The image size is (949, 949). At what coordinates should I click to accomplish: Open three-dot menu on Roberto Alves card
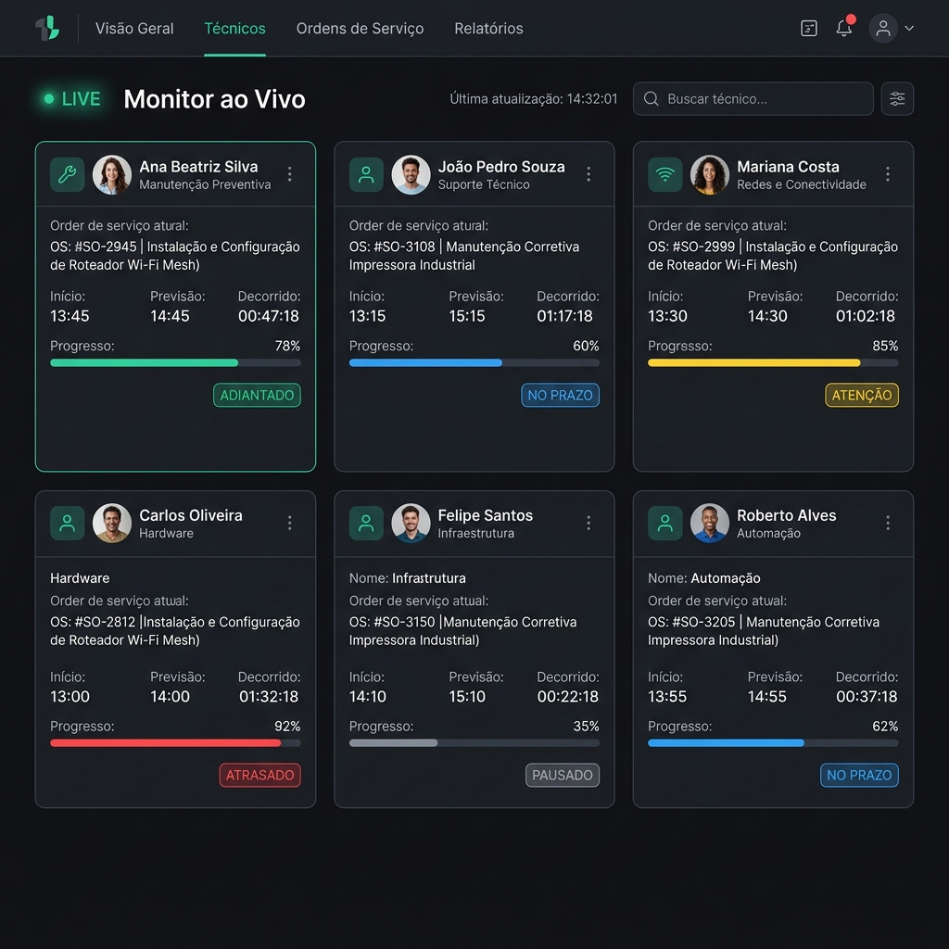coord(887,523)
